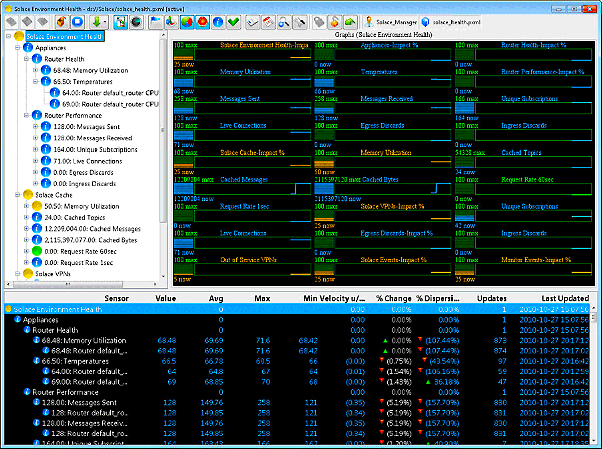Viewport: 602px width, 449px height.
Task: Open the wrench tools icon
Action: point(299,22)
